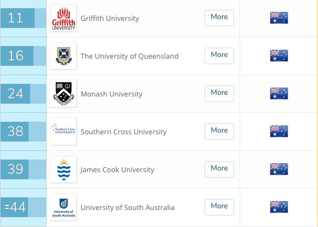Image resolution: width=318 pixels, height=227 pixels.
Task: Click More for University of South Australia
Action: point(219,207)
